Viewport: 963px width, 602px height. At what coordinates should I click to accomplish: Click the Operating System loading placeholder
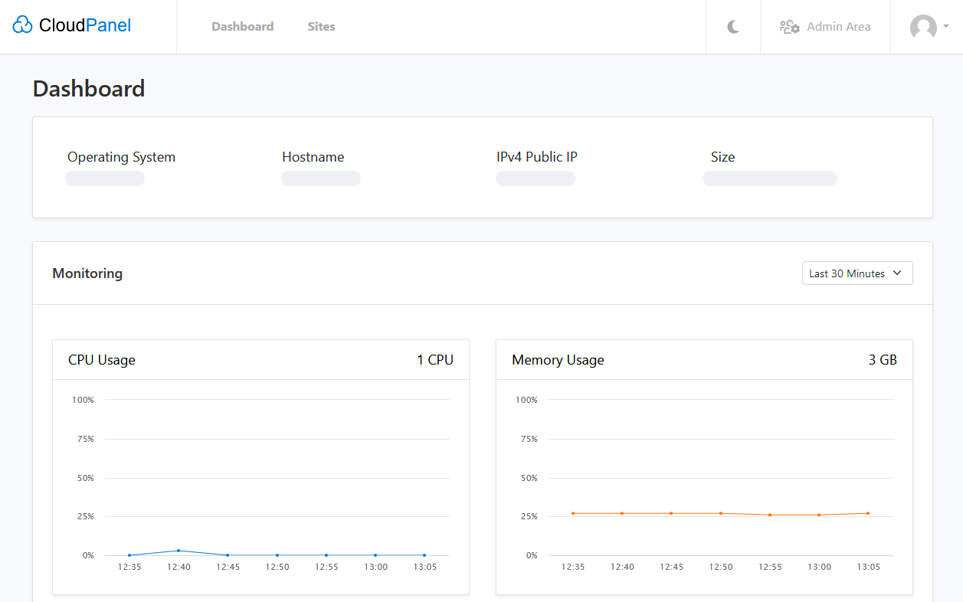(x=105, y=178)
